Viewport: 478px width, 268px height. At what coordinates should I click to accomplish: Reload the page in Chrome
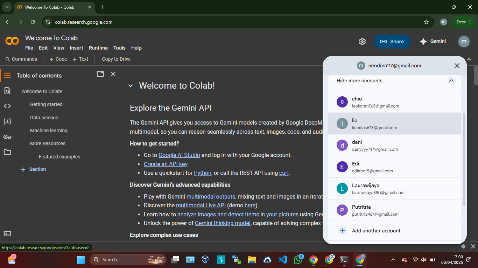click(33, 22)
